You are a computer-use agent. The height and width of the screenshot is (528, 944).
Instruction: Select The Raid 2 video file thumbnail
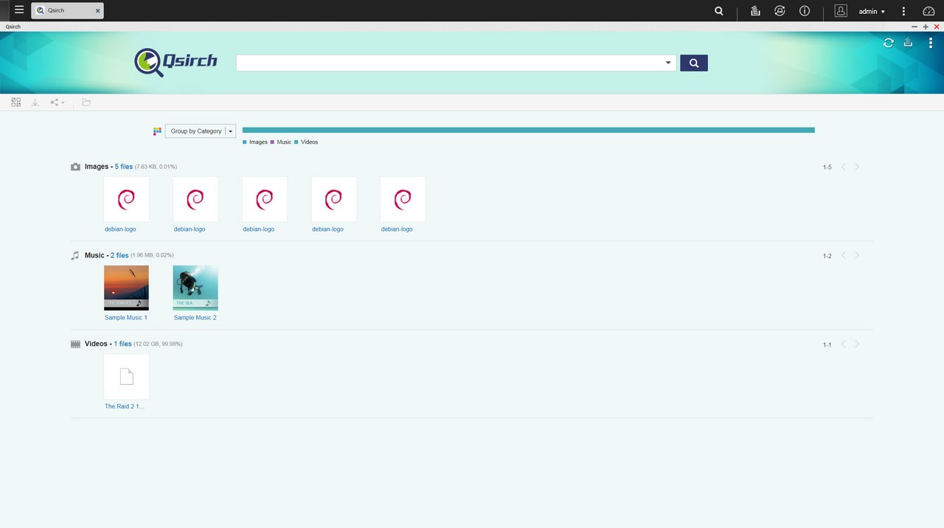click(126, 376)
